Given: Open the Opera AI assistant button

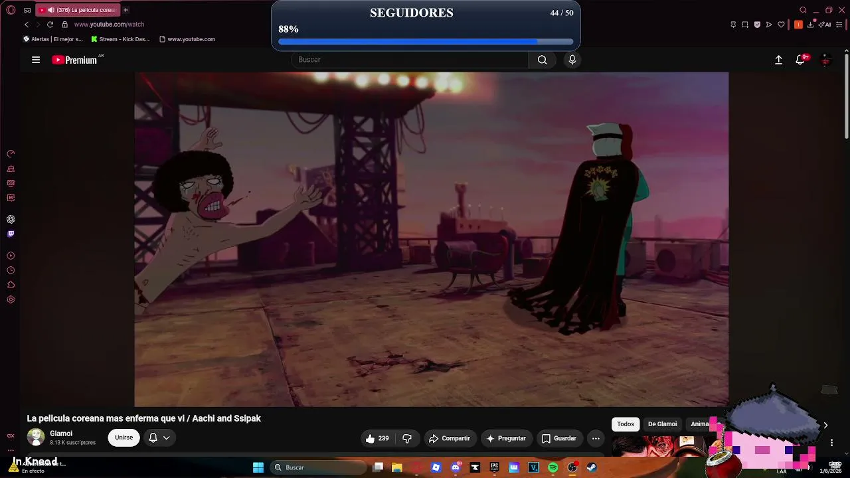Looking at the screenshot, I should [x=825, y=25].
